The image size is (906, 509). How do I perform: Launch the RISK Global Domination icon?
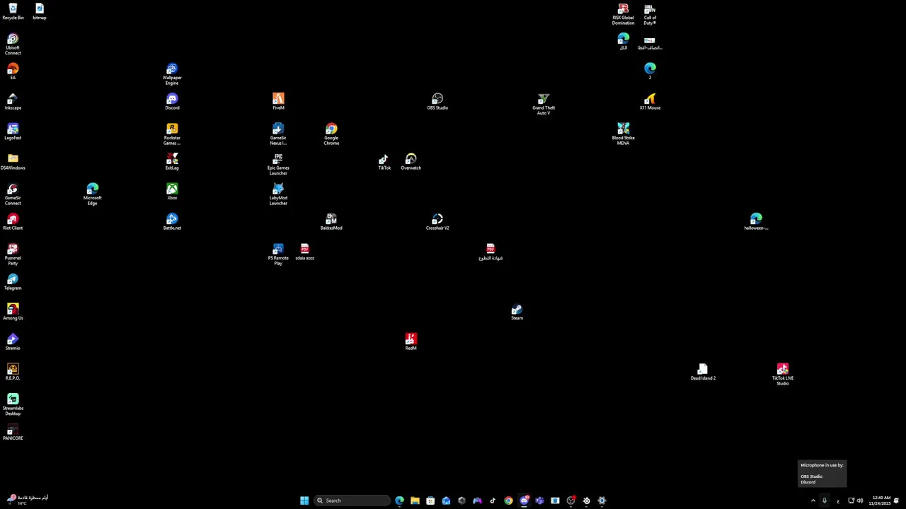pos(623,14)
